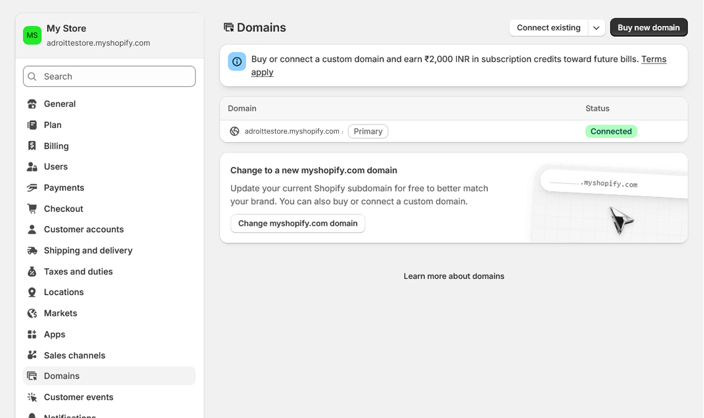Click 'Change to a new myshopify.com domain' heading
The image size is (704, 418).
click(x=313, y=170)
